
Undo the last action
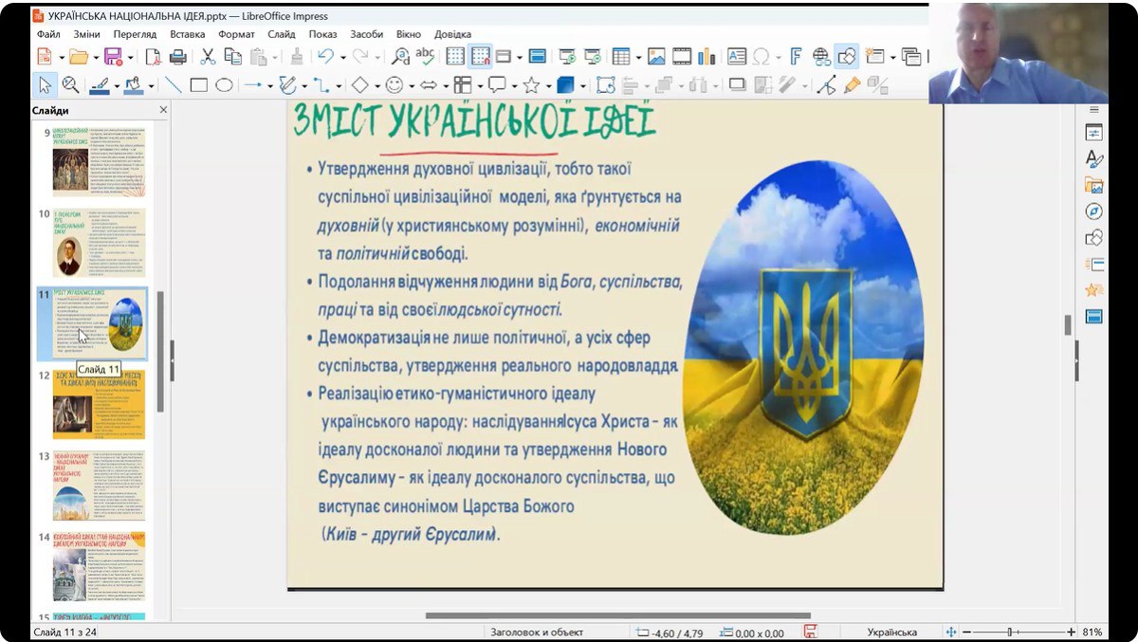click(325, 57)
